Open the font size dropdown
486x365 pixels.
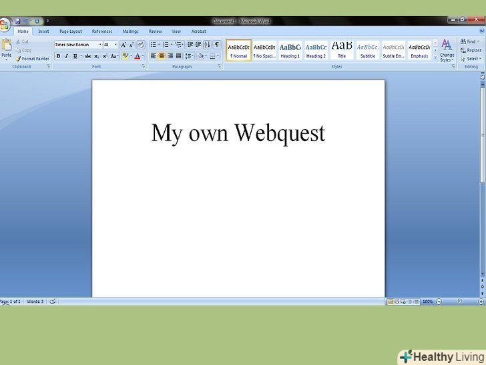pos(115,45)
